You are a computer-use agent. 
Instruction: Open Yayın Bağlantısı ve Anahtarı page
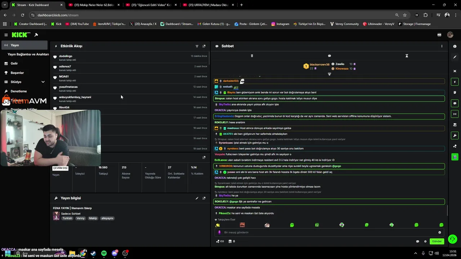[28, 54]
